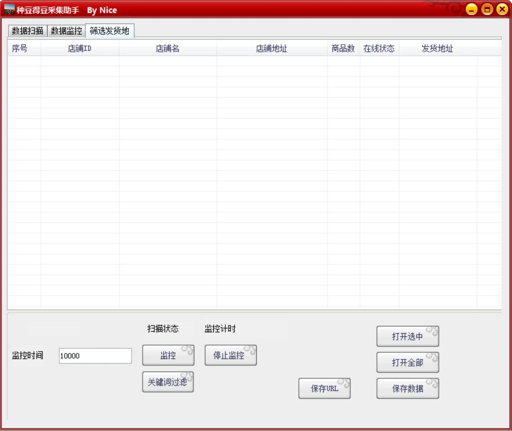This screenshot has height=431, width=512.
Task: Open the 关键词过滤 button
Action: coord(168,381)
